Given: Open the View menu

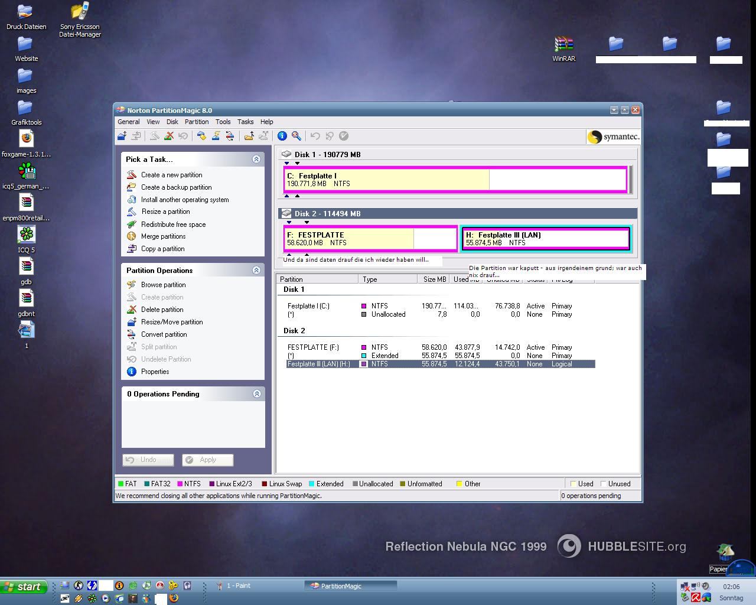Looking at the screenshot, I should click(x=153, y=122).
